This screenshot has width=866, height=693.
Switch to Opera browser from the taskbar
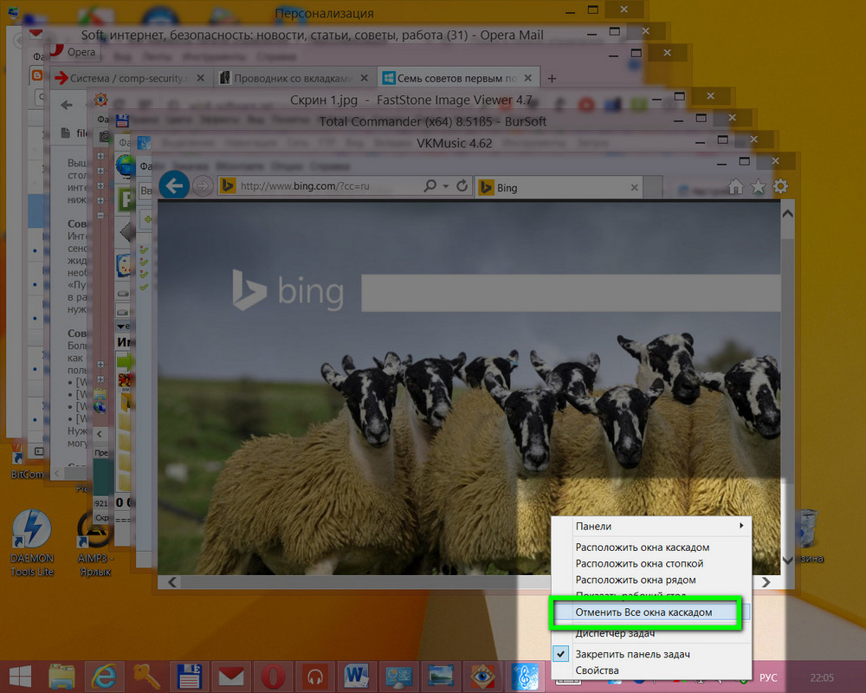[274, 677]
